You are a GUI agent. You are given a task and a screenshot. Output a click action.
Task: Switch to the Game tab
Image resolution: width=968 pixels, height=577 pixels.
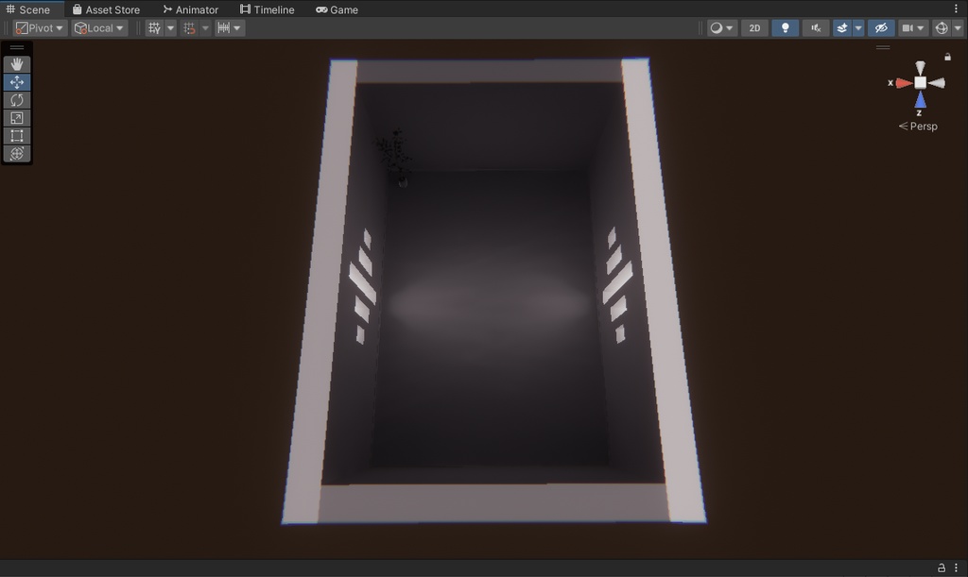pyautogui.click(x=337, y=9)
